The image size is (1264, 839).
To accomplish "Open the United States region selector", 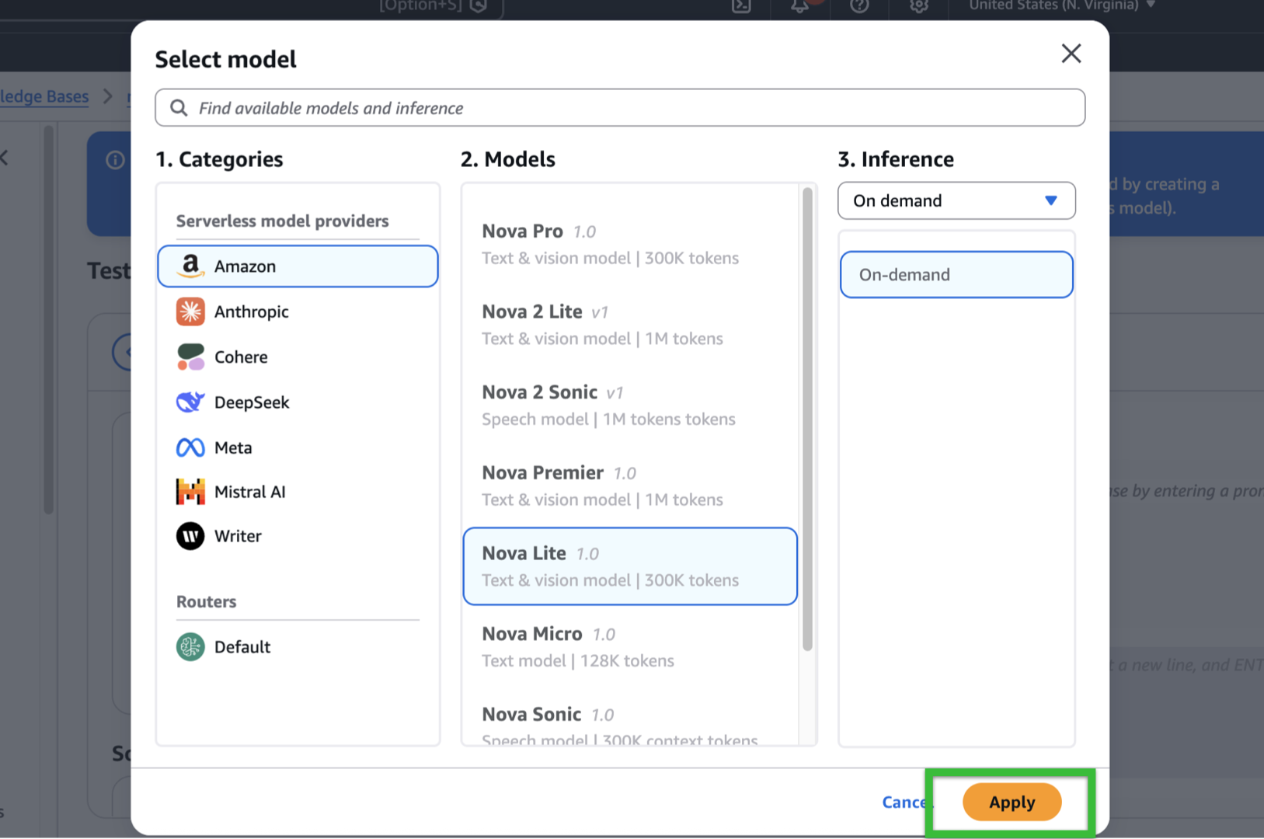I will point(1061,6).
